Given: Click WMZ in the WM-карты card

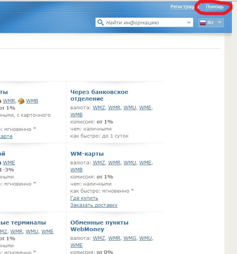Looking at the screenshot, I should coord(99,163).
